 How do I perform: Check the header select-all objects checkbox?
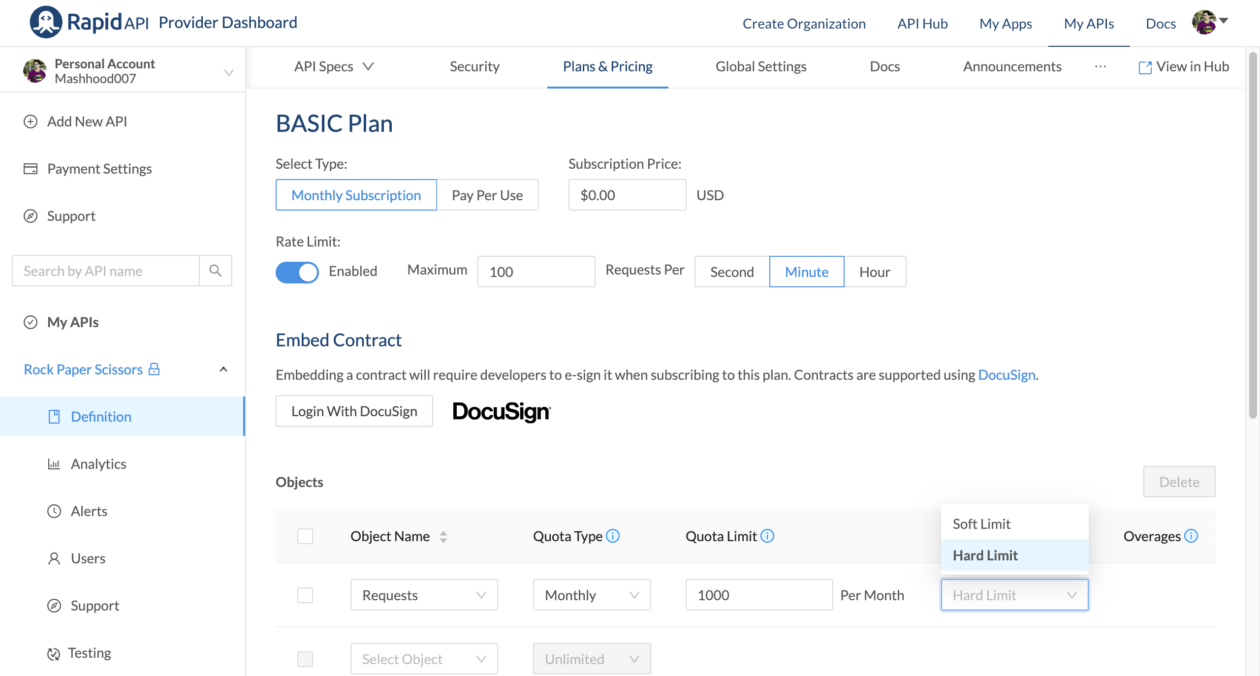pos(305,536)
